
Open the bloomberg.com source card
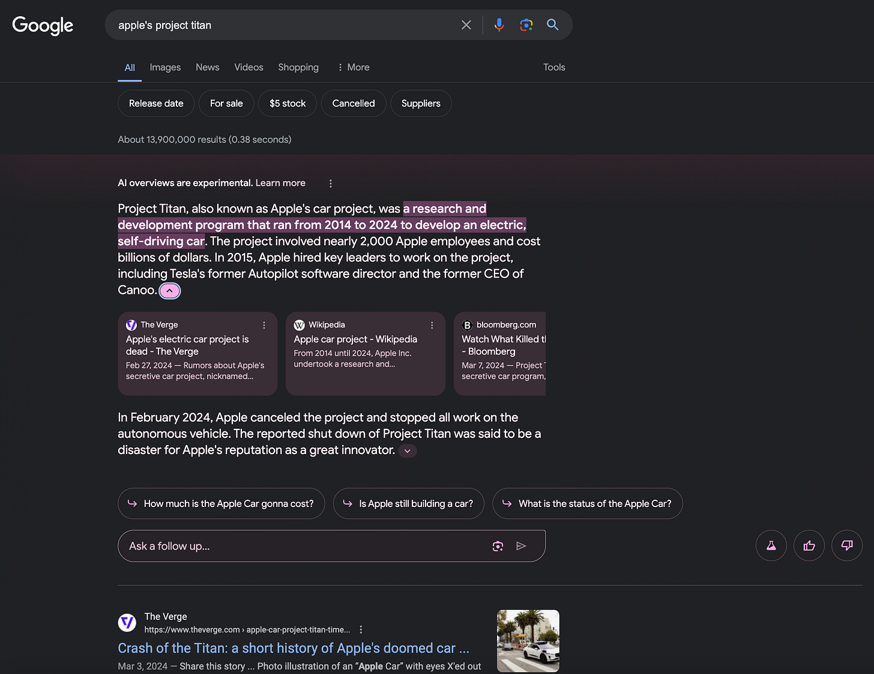coord(499,353)
